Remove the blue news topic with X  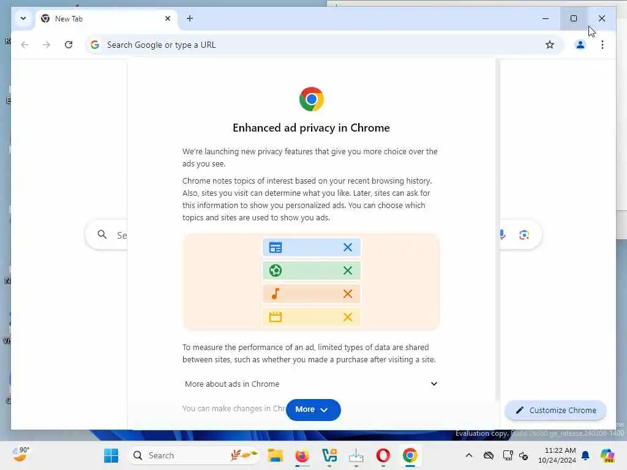pyautogui.click(x=348, y=247)
